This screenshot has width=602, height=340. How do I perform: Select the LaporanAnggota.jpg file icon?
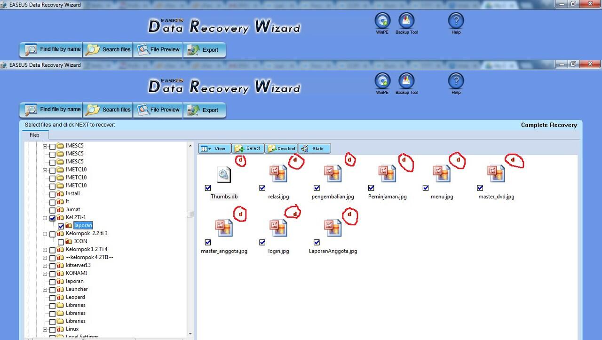(333, 228)
